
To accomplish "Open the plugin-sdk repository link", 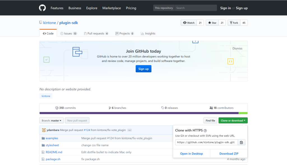I will click(69, 23).
